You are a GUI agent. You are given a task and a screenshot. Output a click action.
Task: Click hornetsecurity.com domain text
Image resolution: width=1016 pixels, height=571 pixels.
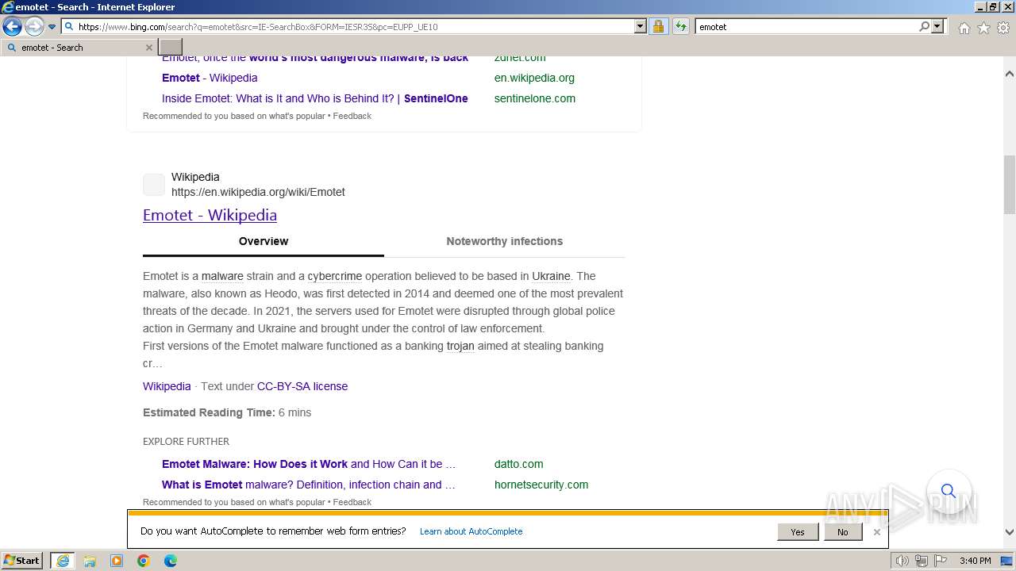click(541, 485)
